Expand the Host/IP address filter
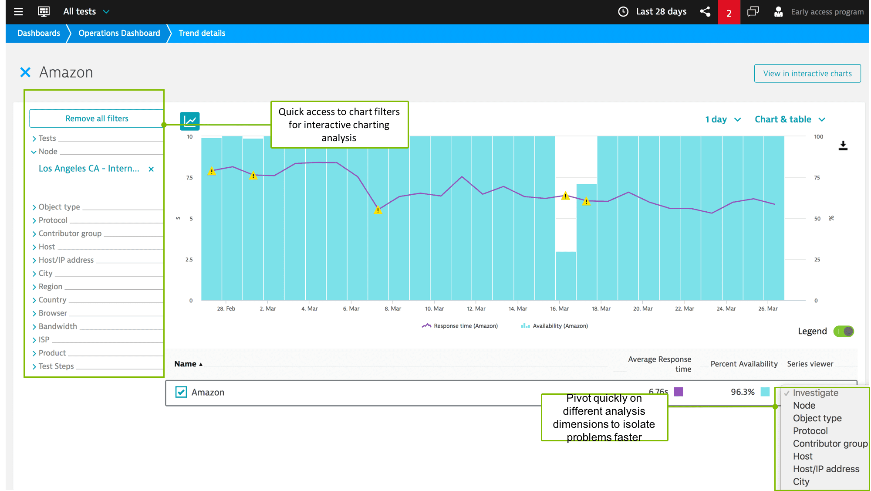This screenshot has width=871, height=491. [x=63, y=260]
